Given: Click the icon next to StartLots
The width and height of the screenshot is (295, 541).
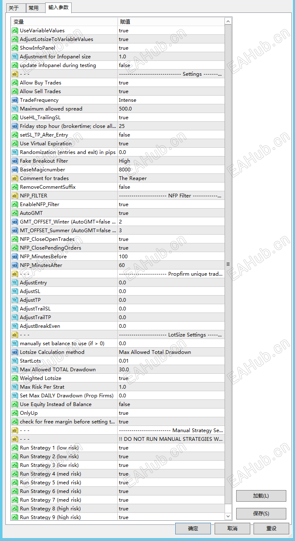Looking at the screenshot, I should tap(15, 361).
